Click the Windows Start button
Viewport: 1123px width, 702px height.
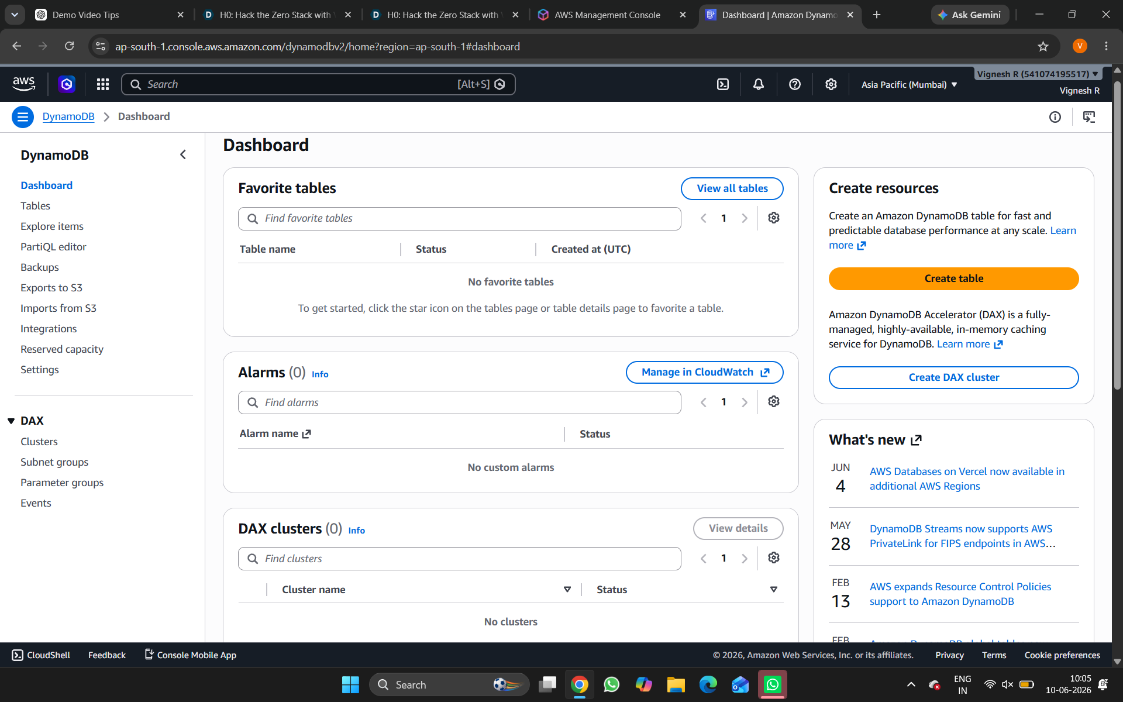[350, 684]
